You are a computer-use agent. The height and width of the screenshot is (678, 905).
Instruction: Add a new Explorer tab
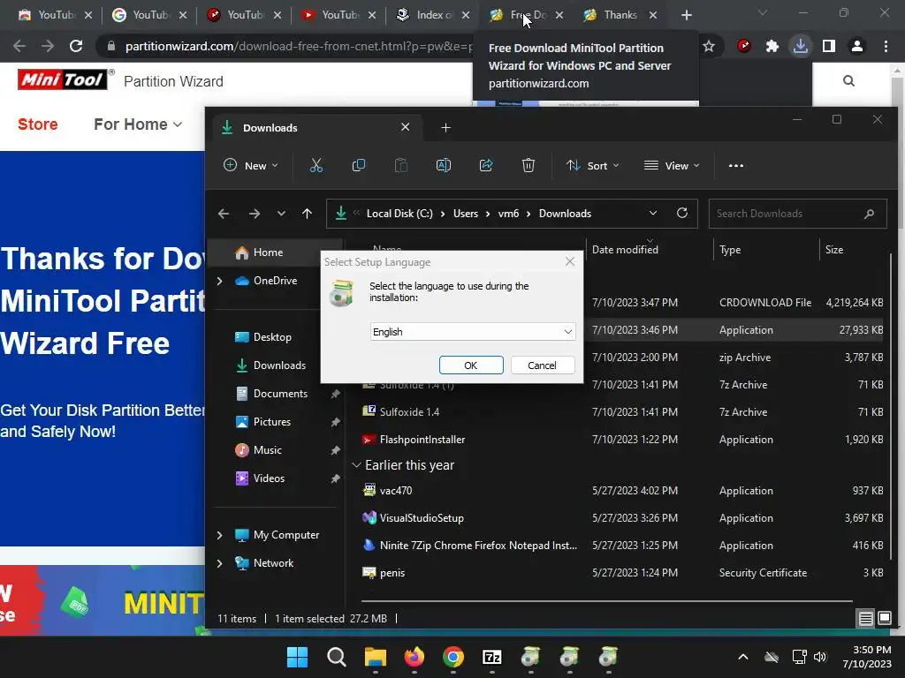click(x=445, y=127)
